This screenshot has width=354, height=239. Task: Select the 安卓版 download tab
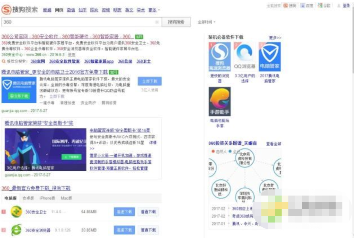click(28, 198)
